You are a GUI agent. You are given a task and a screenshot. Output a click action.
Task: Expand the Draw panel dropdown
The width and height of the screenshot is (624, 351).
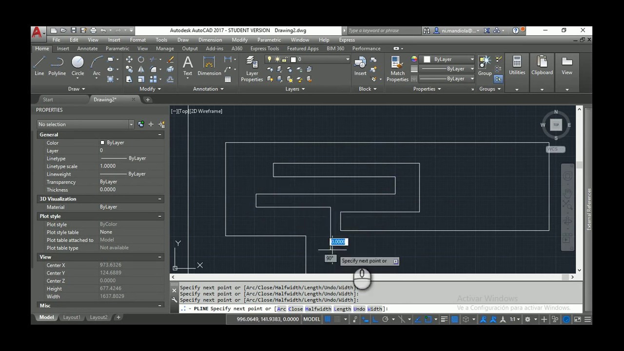point(77,89)
